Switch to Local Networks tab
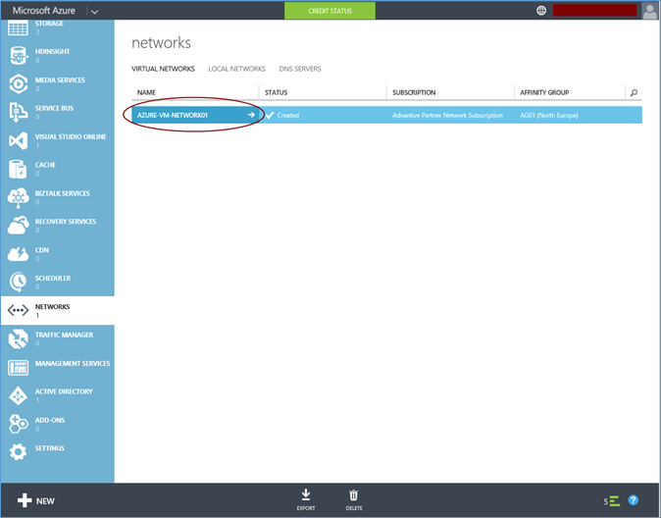 pos(237,69)
